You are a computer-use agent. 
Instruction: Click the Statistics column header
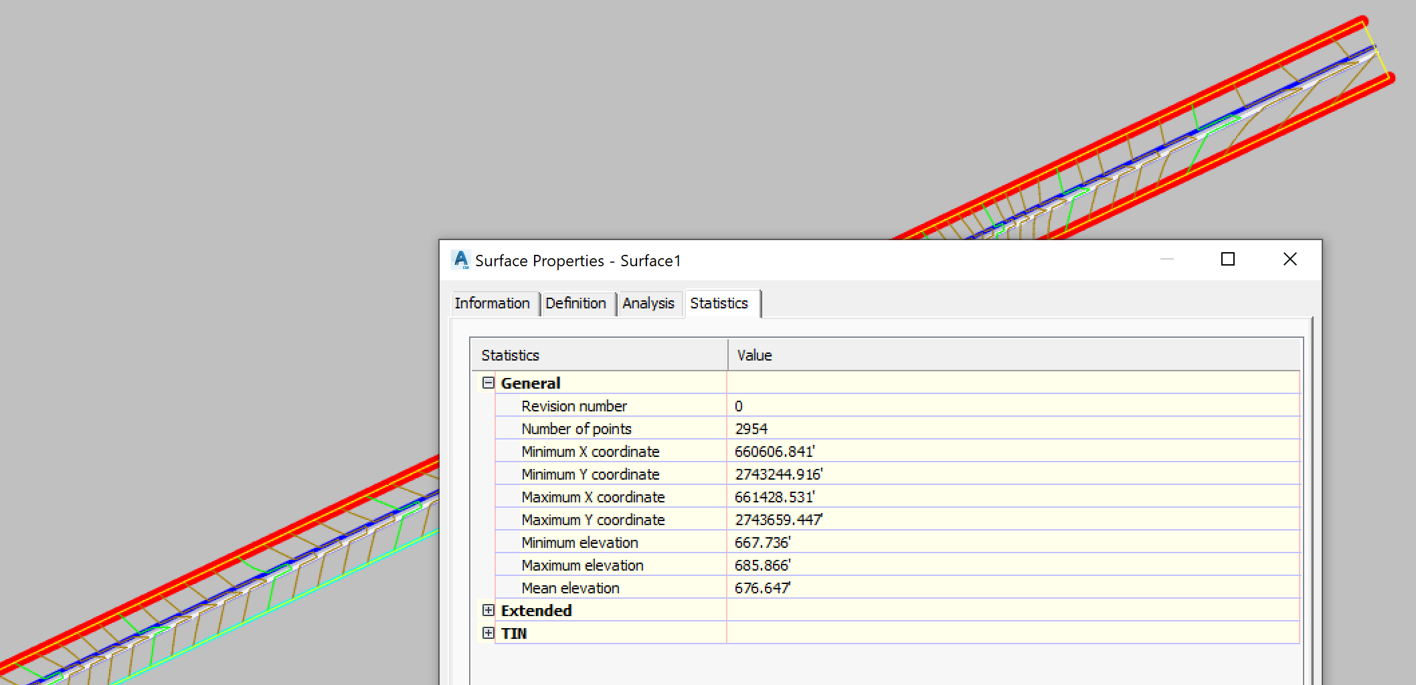coord(511,355)
